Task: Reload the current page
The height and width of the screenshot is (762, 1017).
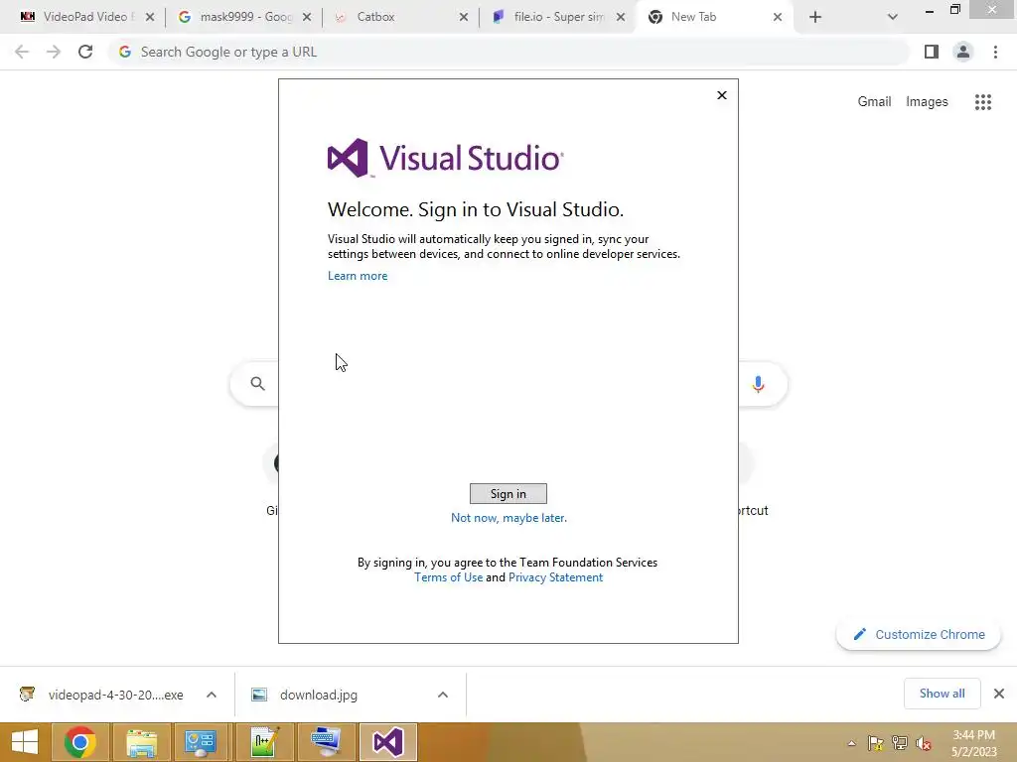Action: 85,52
